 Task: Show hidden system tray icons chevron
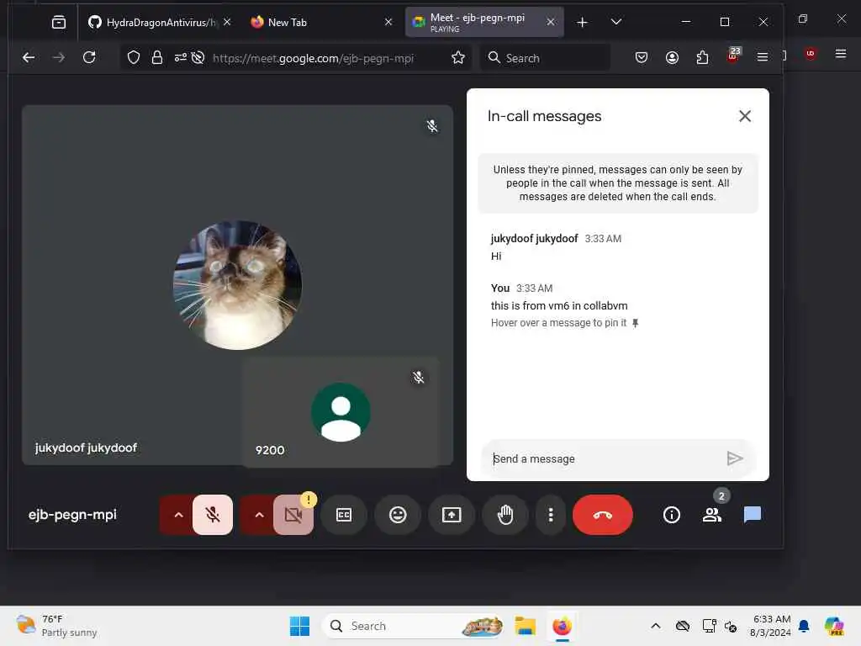656,626
